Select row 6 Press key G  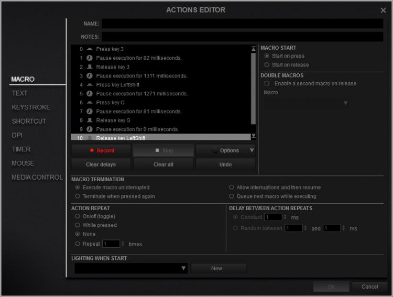(x=161, y=103)
